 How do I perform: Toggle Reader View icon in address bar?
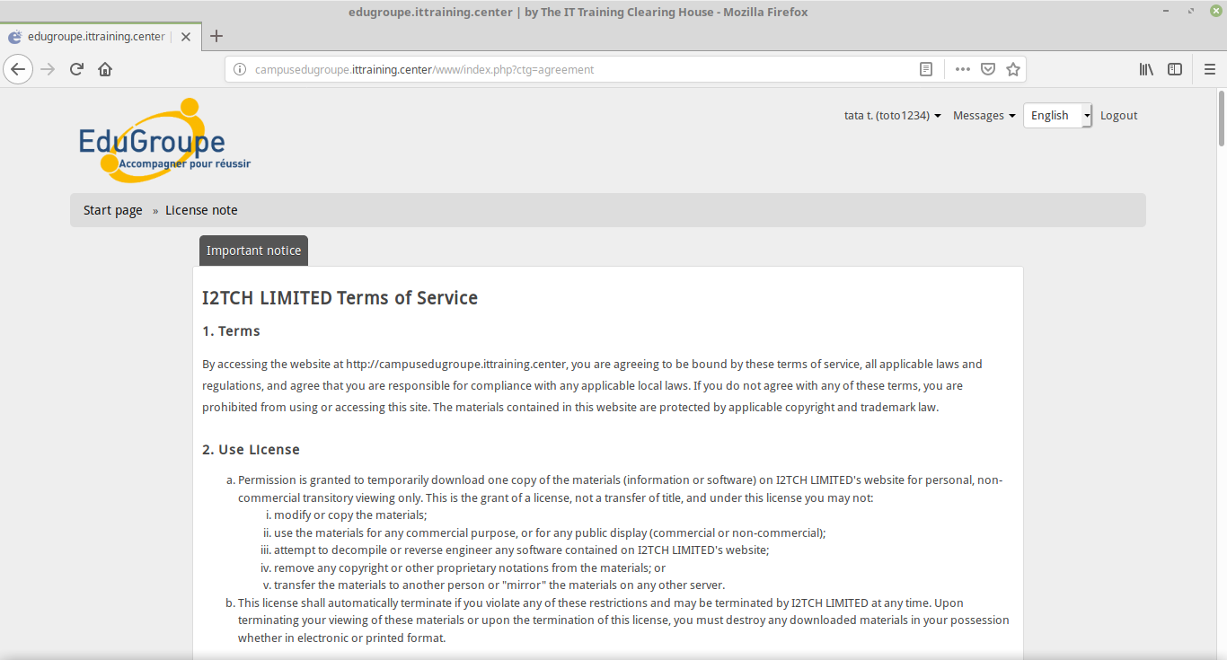pos(926,69)
